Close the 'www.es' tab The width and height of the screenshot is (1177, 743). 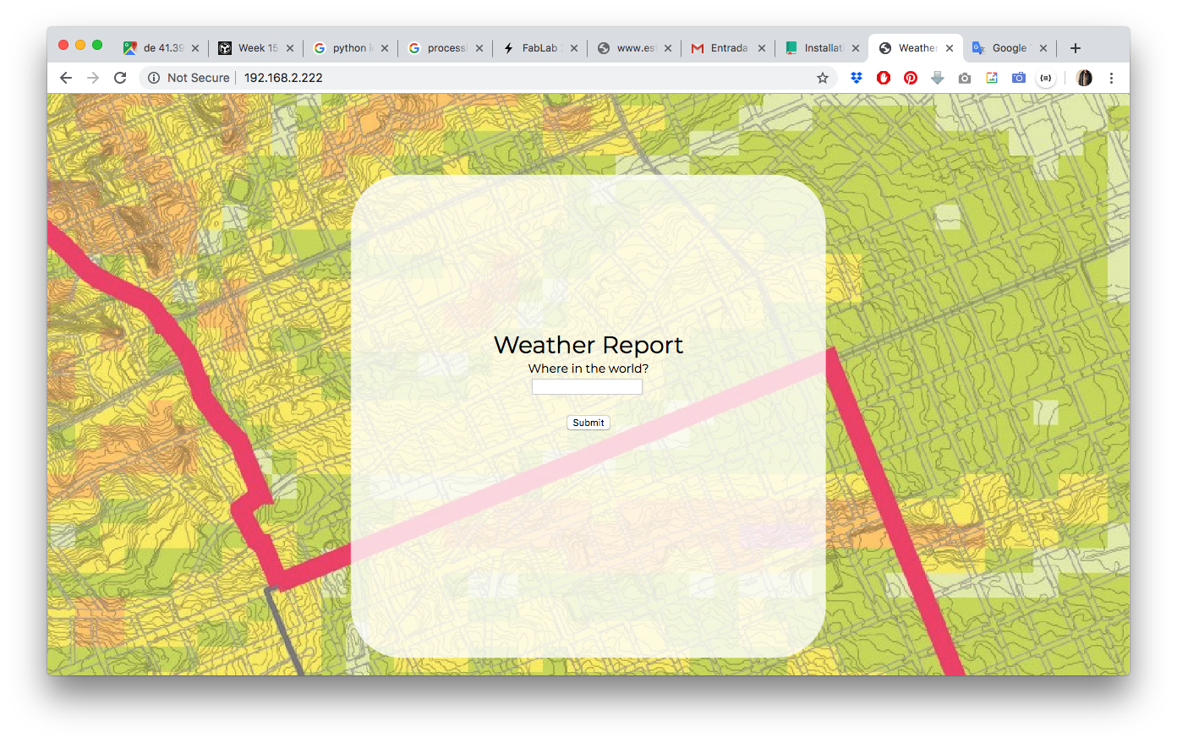pos(668,48)
